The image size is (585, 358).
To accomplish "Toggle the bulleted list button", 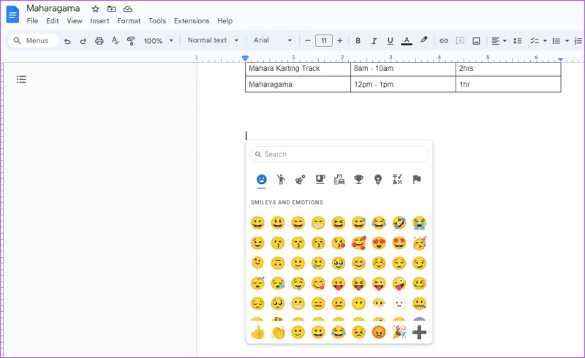I will pos(556,41).
